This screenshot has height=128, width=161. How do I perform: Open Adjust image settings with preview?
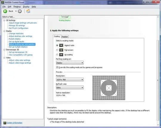(23, 23)
